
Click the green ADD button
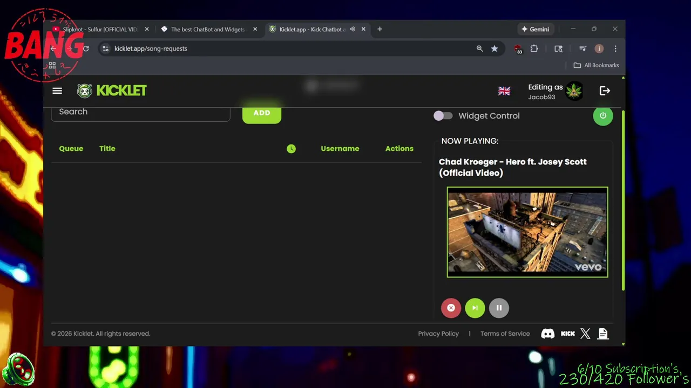[262, 113]
